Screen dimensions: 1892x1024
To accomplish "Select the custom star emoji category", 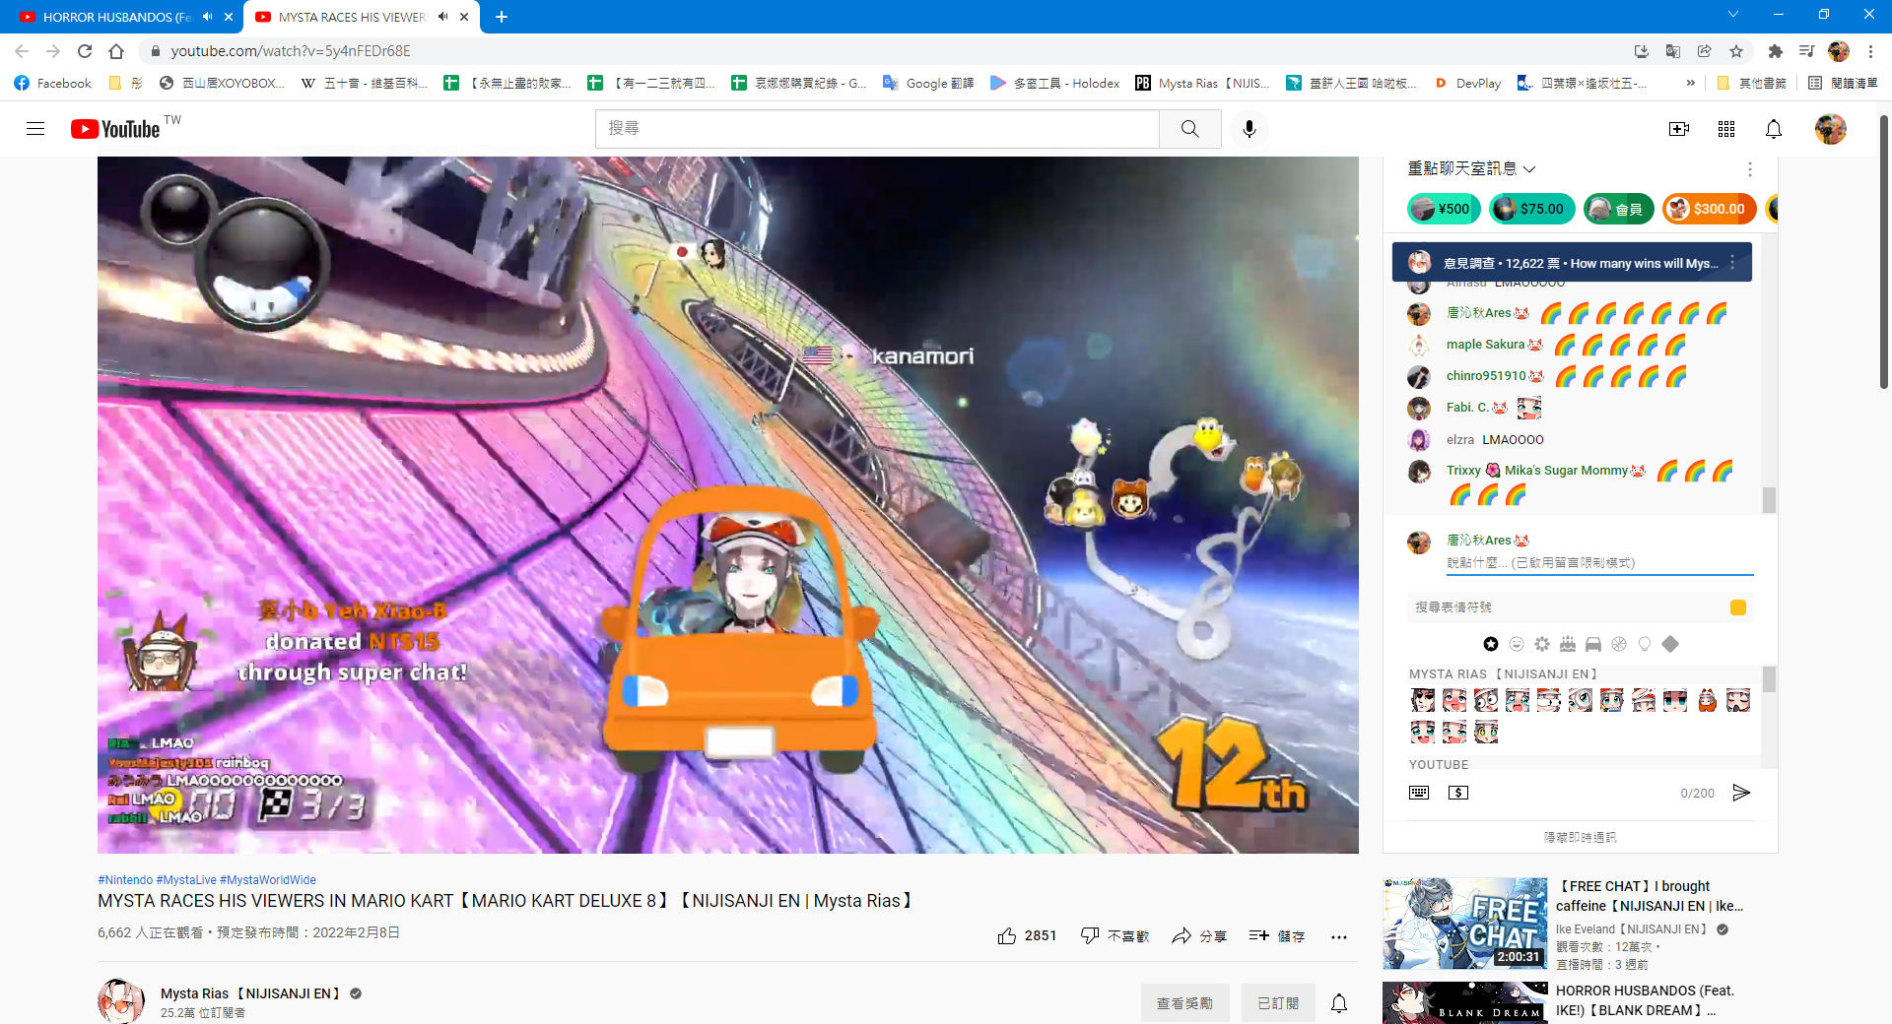I will click(1491, 644).
